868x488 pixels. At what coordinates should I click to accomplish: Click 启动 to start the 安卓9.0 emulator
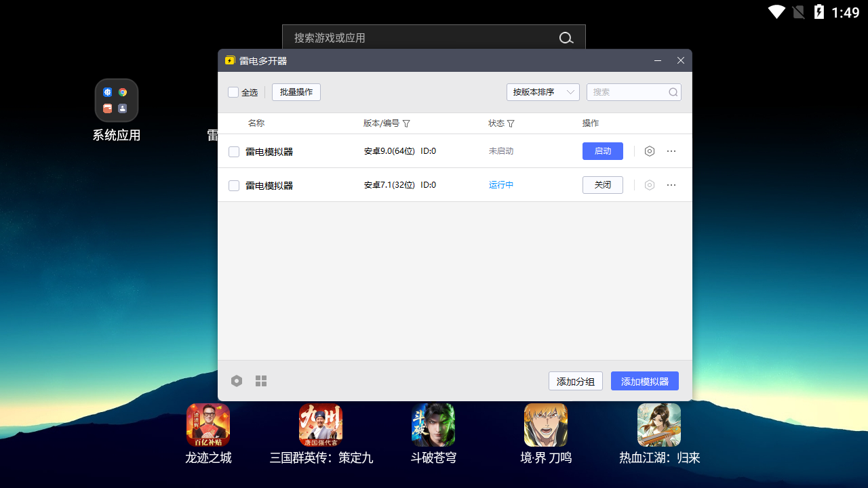(603, 151)
